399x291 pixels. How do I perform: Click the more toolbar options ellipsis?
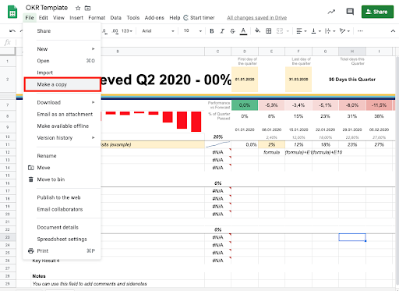pyautogui.click(x=360, y=31)
